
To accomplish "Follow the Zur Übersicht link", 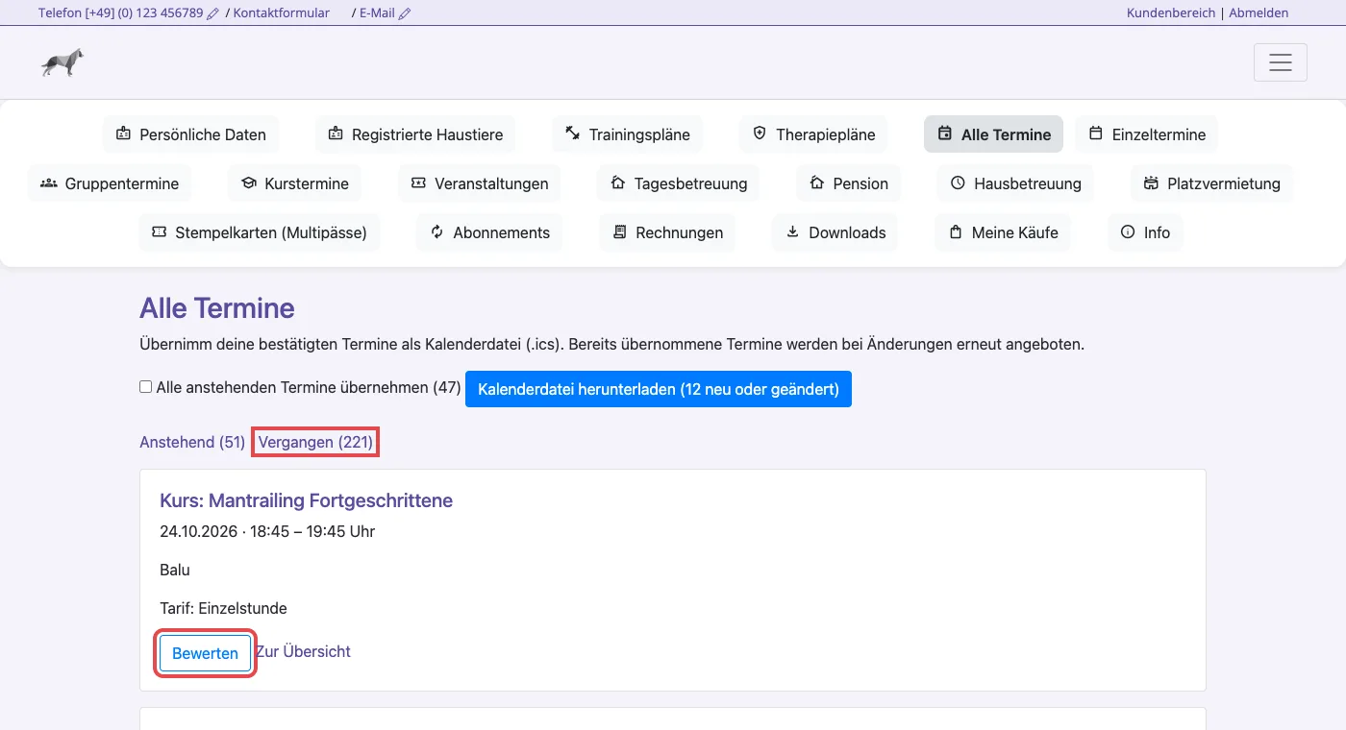I will (303, 651).
